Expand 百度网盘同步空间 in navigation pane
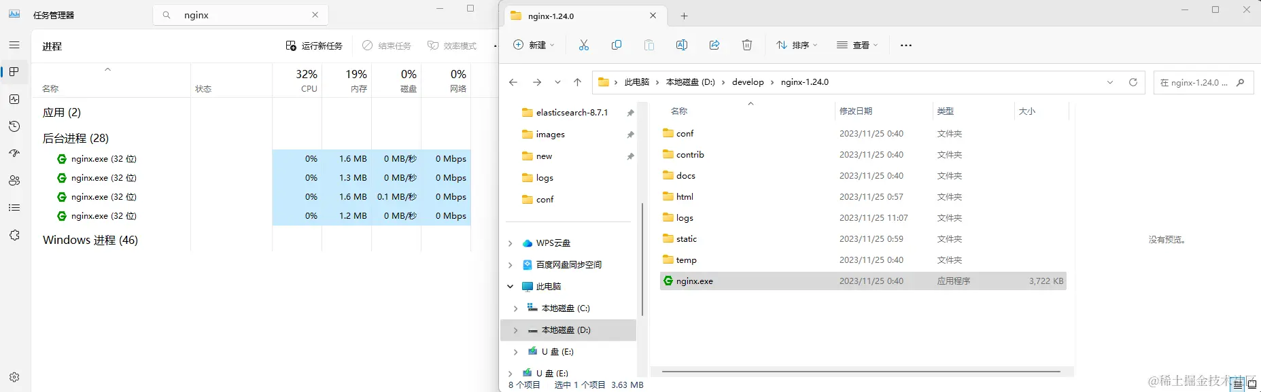1261x392 pixels. tap(511, 265)
